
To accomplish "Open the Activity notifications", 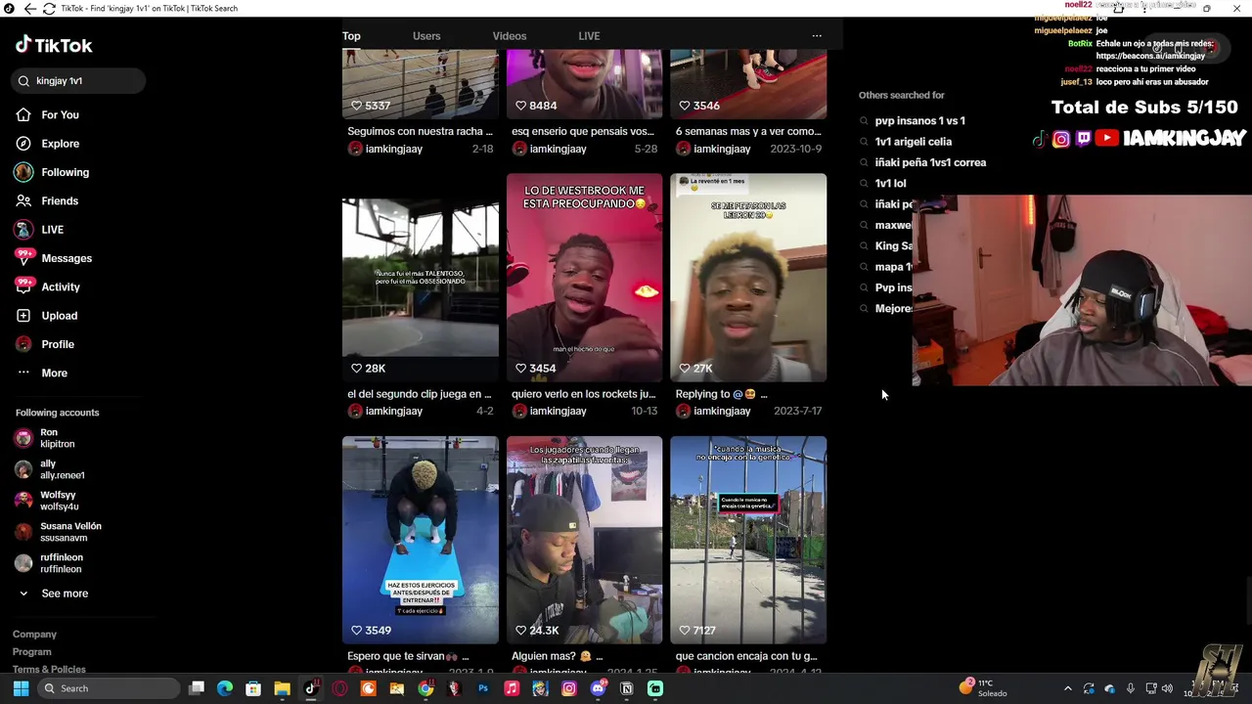I will (48, 286).
